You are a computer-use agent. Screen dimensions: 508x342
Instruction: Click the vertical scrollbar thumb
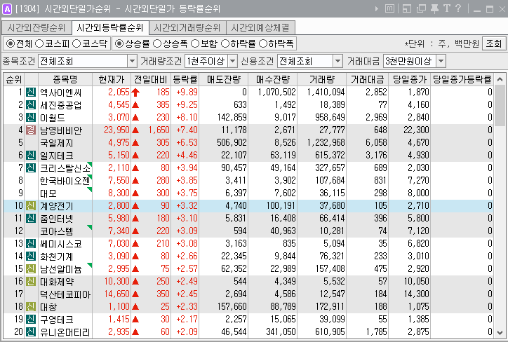pyautogui.click(x=500, y=106)
